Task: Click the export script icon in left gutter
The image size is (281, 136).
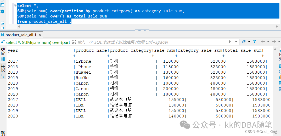Action: [x=2, y=23]
